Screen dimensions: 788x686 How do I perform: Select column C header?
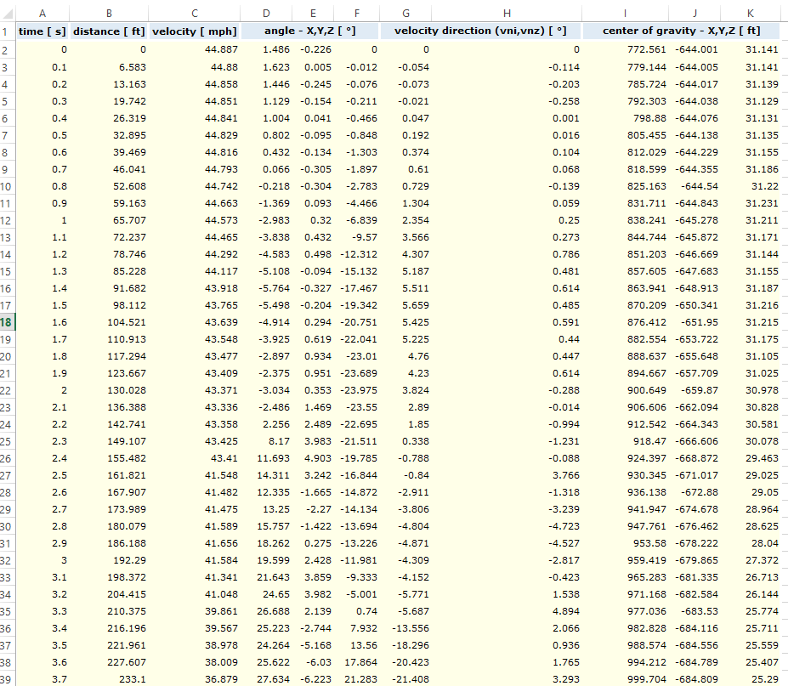coord(195,14)
